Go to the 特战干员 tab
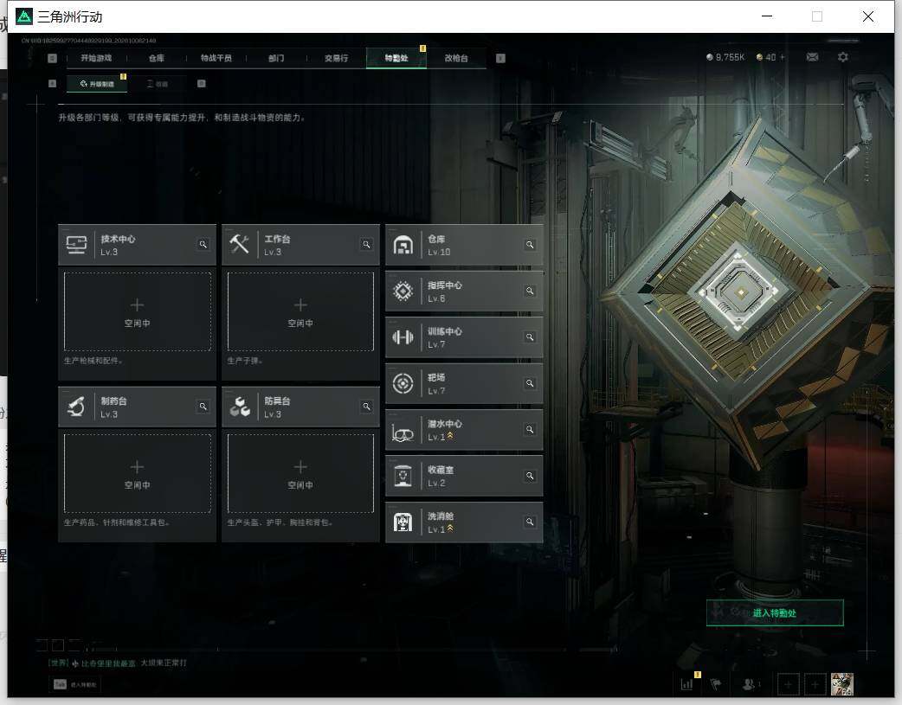Screen dimensions: 902x705 pos(216,58)
